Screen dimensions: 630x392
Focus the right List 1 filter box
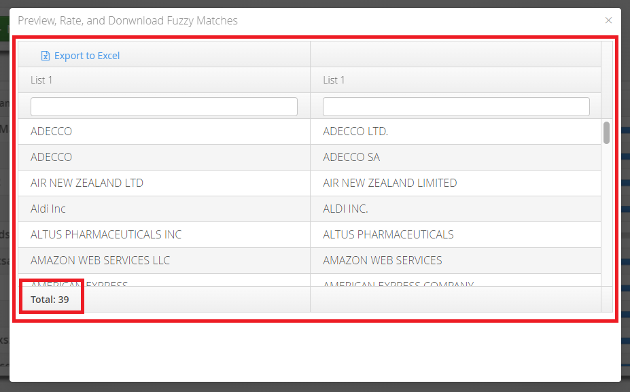click(456, 107)
